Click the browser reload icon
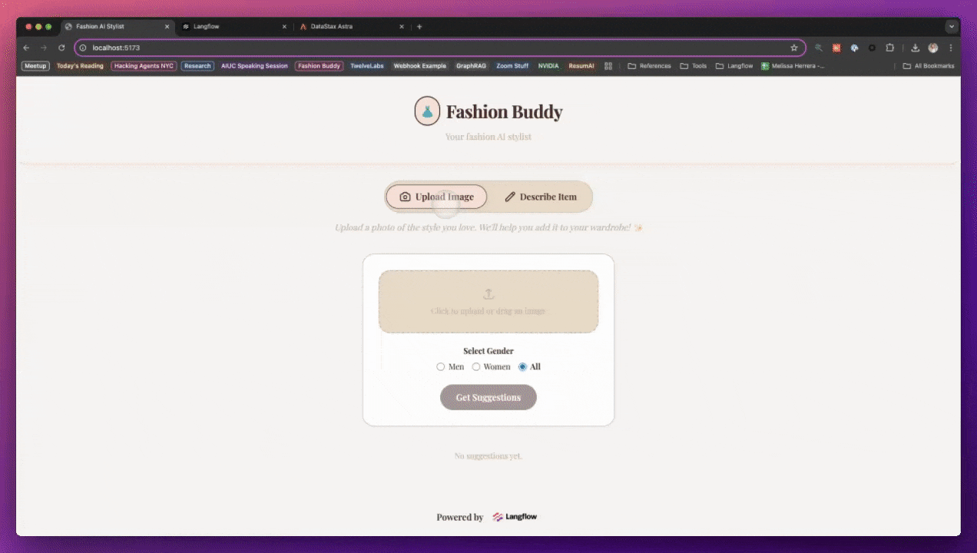 (61, 48)
